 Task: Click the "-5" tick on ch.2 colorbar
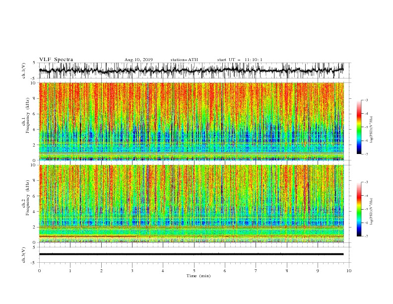click(366, 209)
